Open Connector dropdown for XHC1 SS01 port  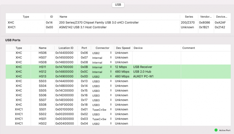111,110
